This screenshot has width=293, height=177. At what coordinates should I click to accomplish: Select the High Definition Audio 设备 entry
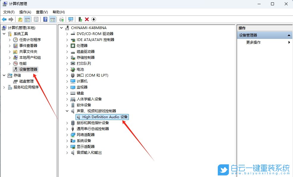(x=102, y=117)
